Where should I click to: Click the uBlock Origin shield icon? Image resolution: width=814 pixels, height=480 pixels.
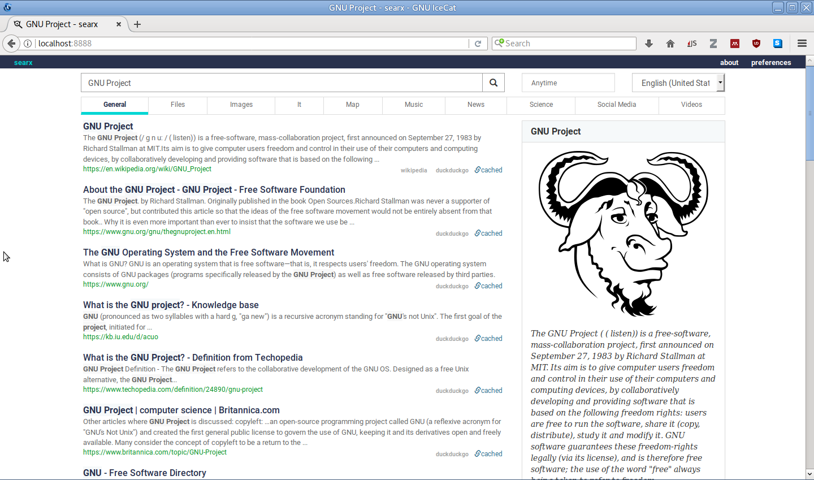tap(756, 44)
